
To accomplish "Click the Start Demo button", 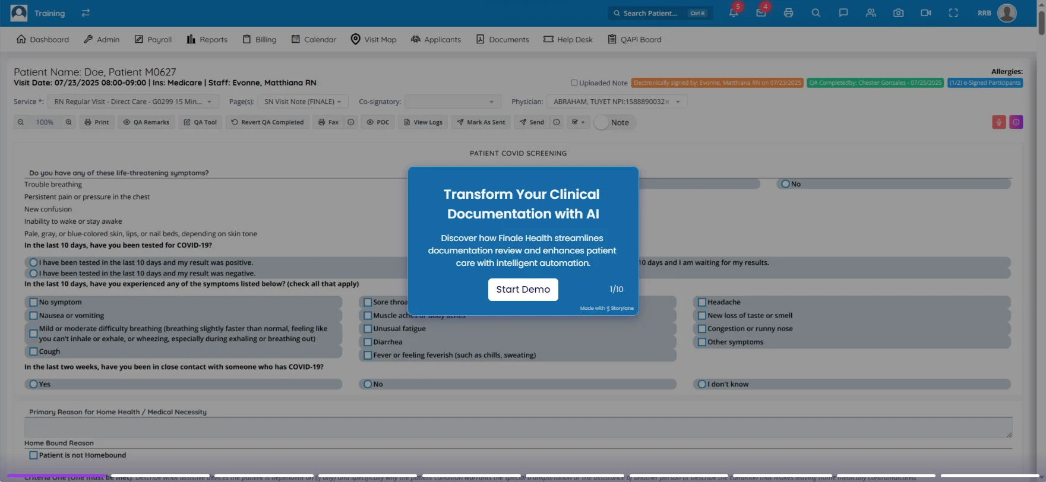I will pos(523,290).
